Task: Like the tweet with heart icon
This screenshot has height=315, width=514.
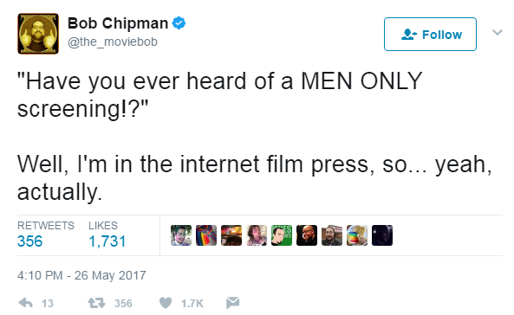Action: [166, 303]
